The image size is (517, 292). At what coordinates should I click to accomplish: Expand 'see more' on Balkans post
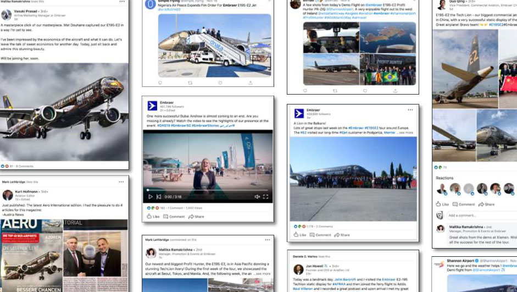coord(405,133)
